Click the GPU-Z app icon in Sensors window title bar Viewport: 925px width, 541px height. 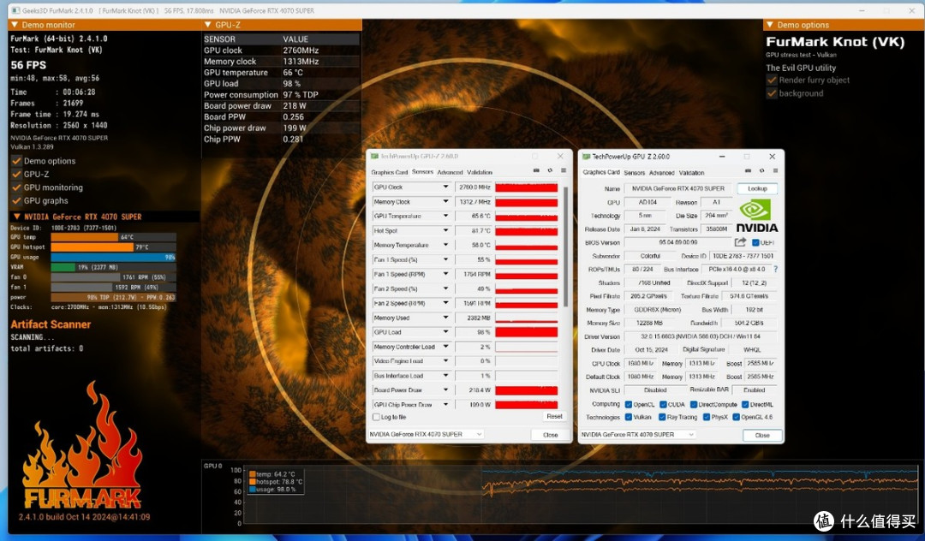(374, 156)
